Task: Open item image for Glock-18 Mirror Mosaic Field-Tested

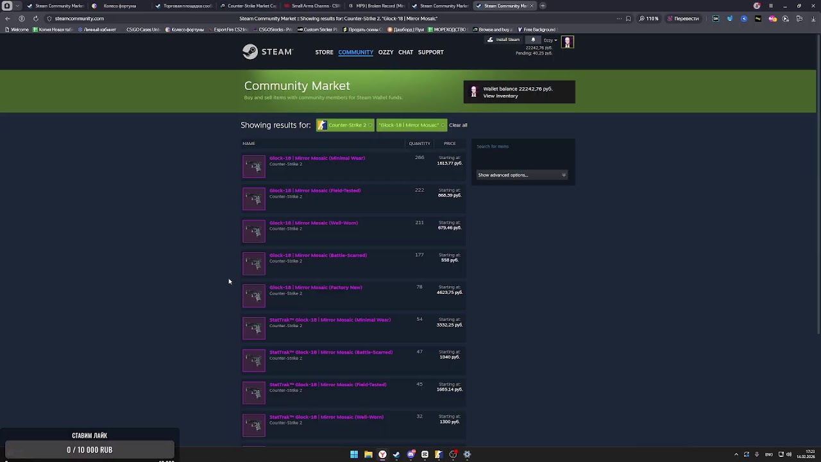Action: pos(254,199)
